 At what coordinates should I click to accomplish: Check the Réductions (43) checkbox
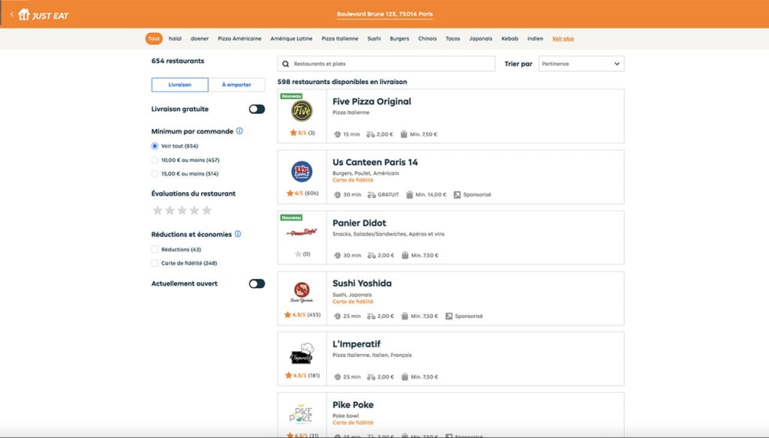pyautogui.click(x=155, y=250)
